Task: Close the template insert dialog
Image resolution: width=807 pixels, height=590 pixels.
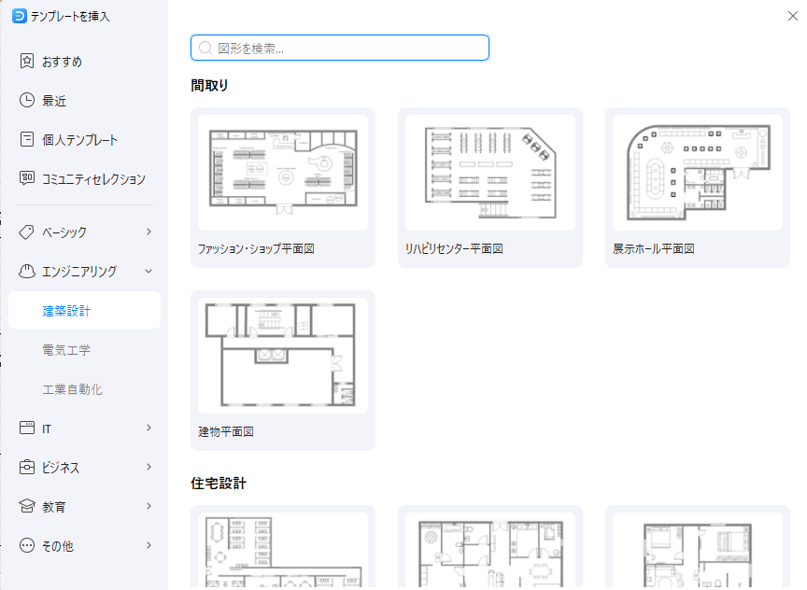Action: tap(793, 16)
